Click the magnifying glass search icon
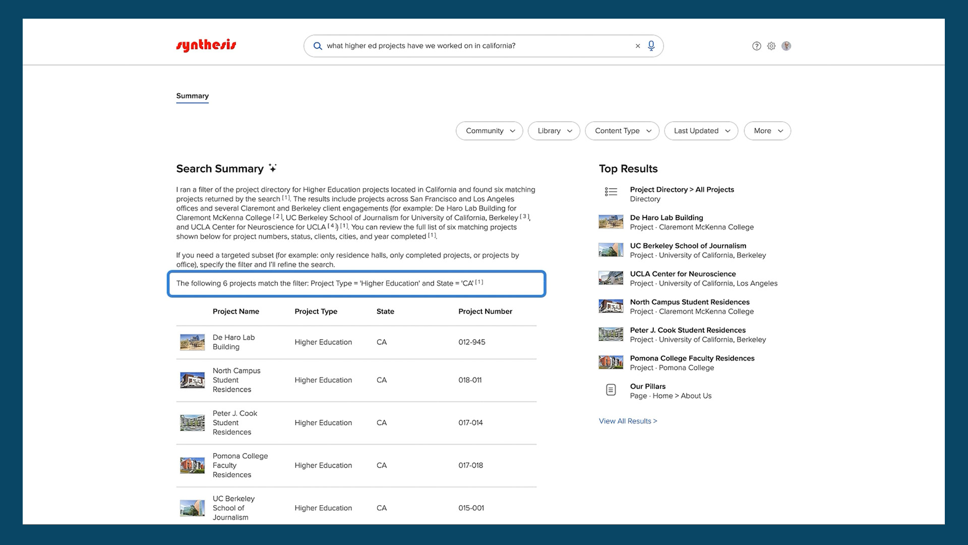The width and height of the screenshot is (968, 545). click(x=318, y=46)
